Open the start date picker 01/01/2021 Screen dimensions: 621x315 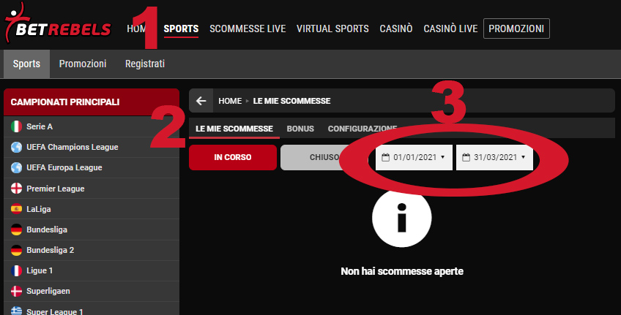(414, 157)
